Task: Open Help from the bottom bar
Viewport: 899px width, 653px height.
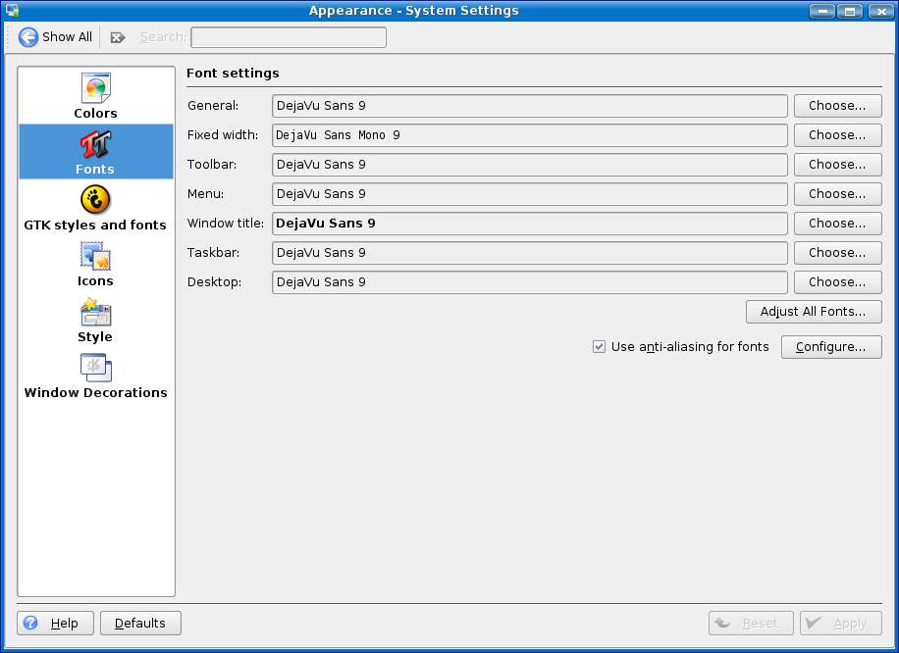Action: pyautogui.click(x=55, y=624)
